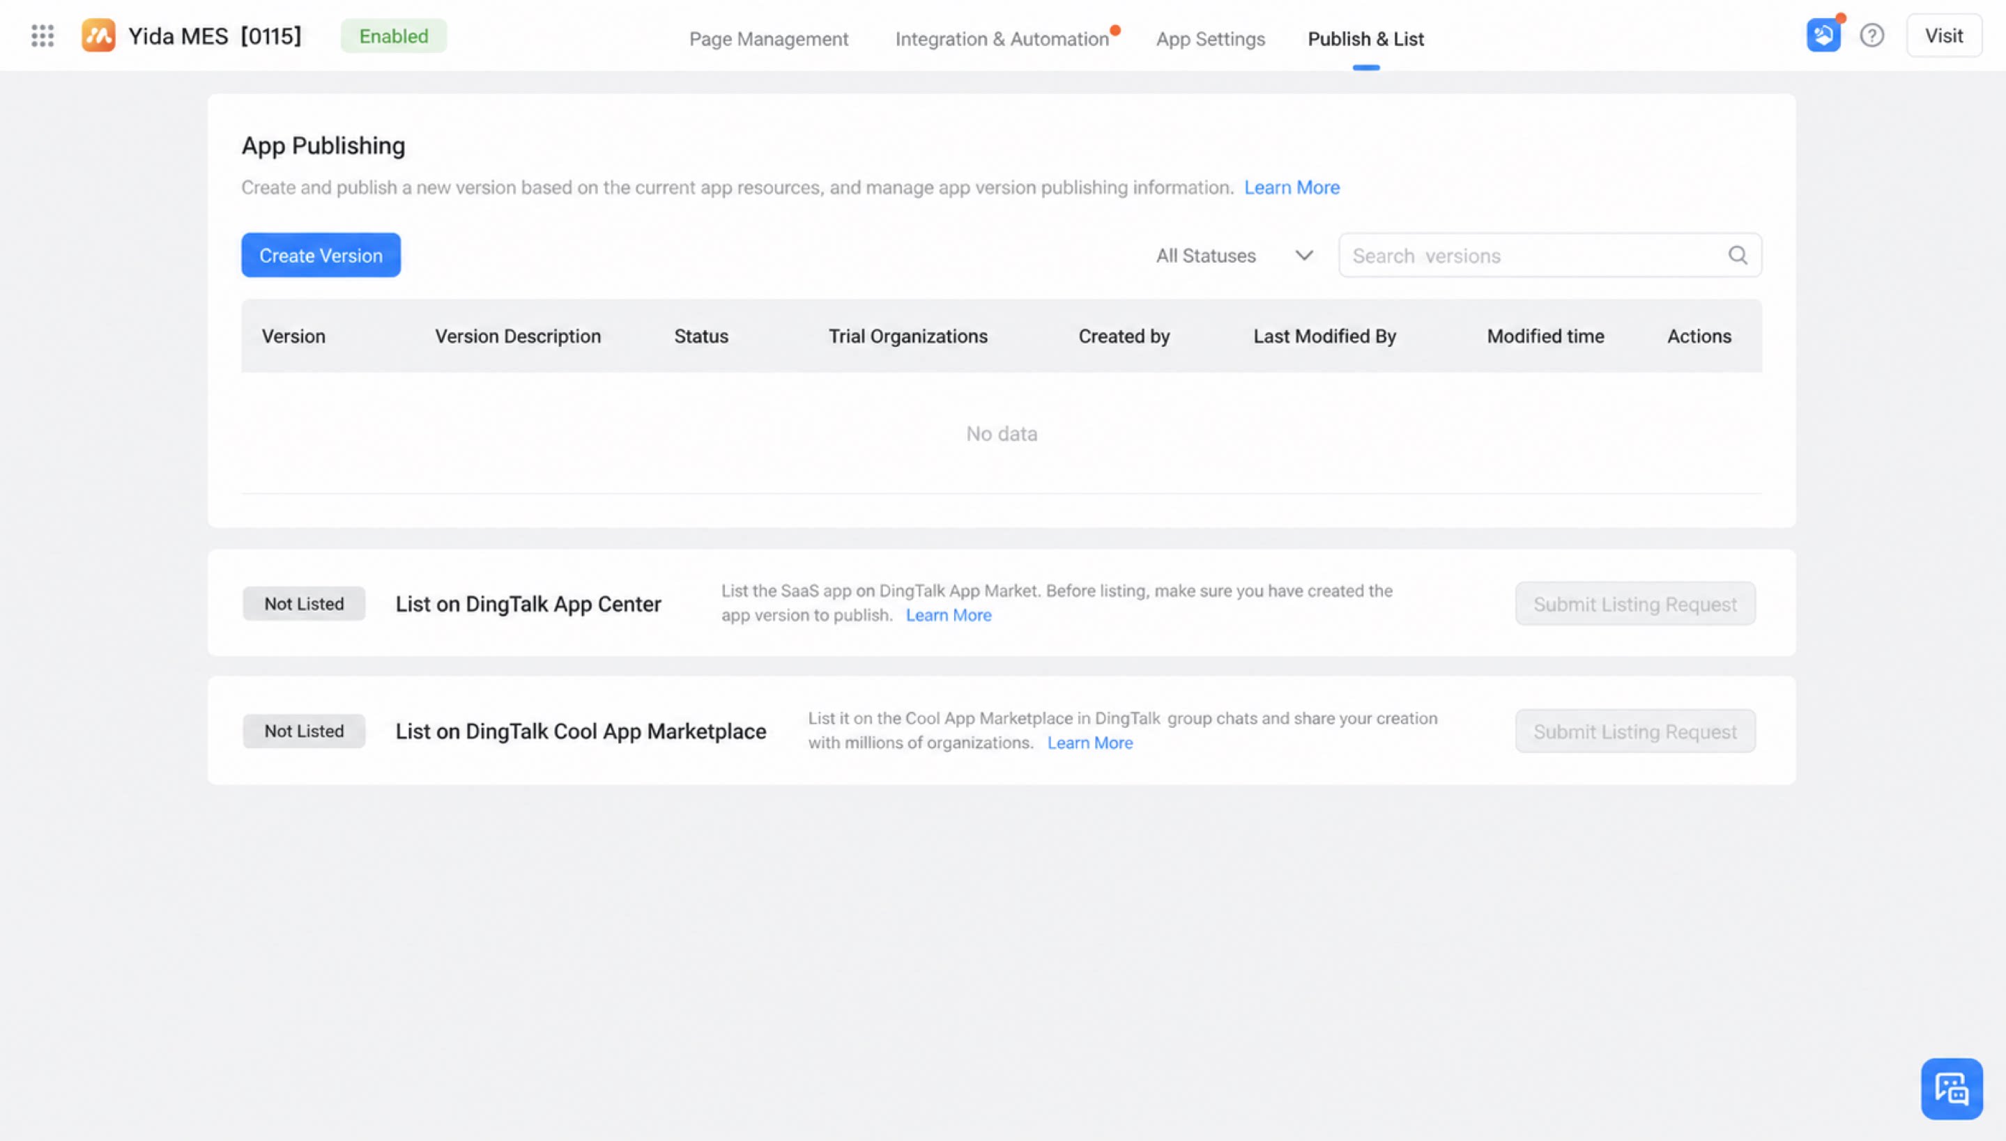Open the help question mark icon
Screen dimensions: 2006x1141
(x=1872, y=36)
